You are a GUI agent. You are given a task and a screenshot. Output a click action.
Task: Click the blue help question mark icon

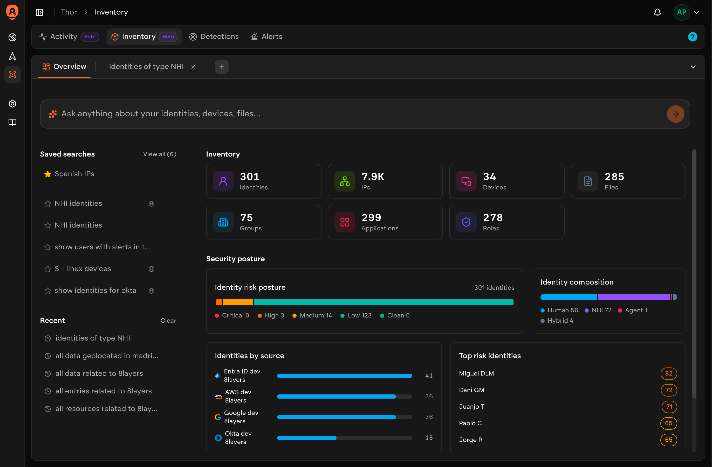point(693,37)
